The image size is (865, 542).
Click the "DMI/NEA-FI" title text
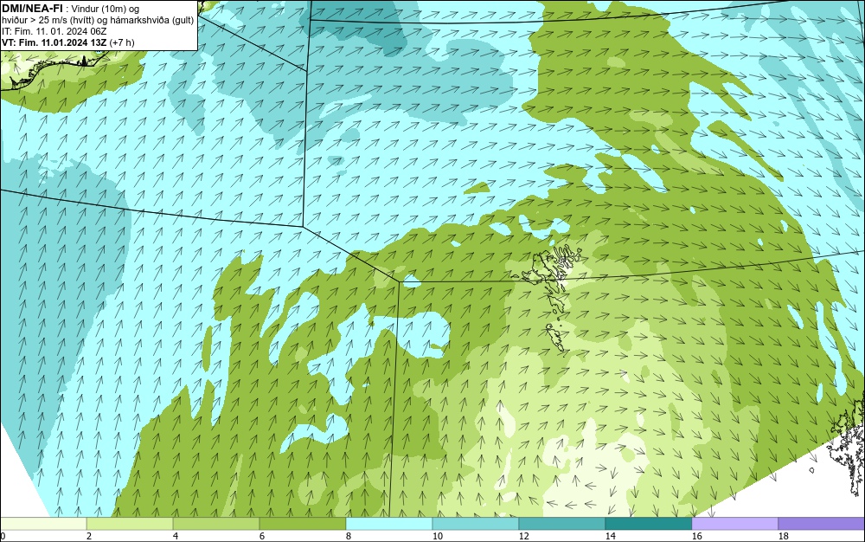point(31,9)
